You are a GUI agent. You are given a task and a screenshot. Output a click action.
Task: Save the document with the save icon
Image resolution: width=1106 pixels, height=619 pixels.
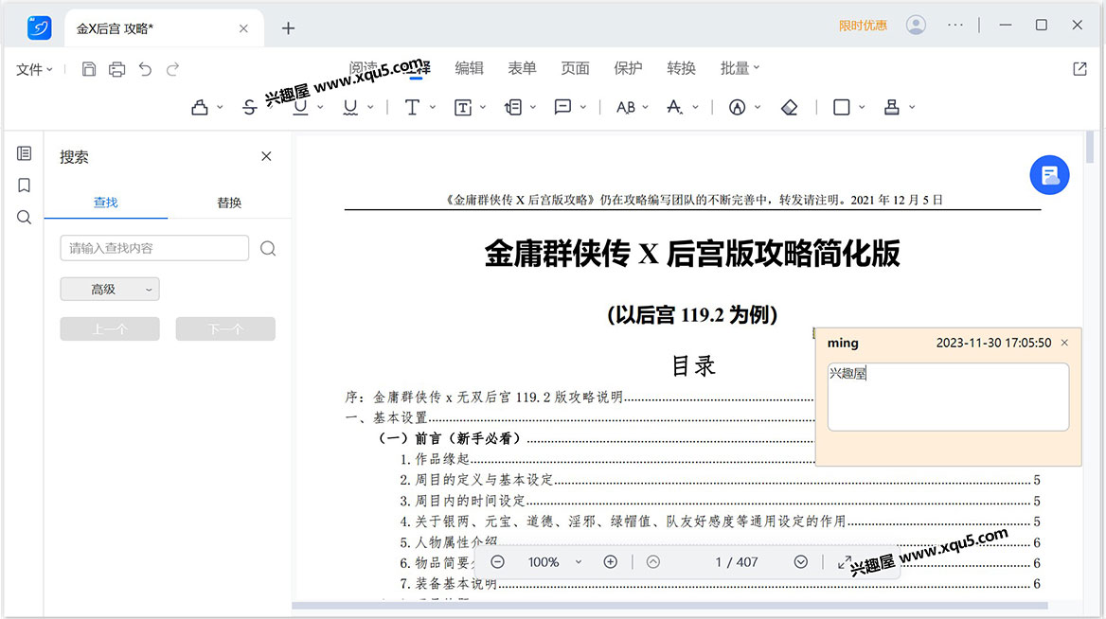coord(89,69)
